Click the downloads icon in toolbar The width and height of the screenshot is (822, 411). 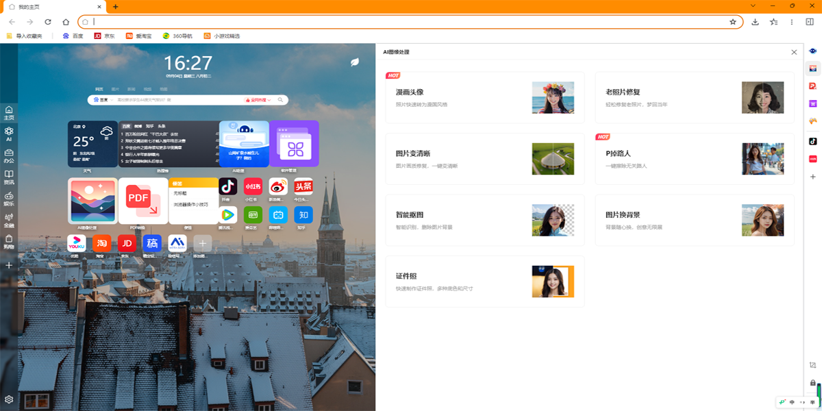pyautogui.click(x=755, y=22)
